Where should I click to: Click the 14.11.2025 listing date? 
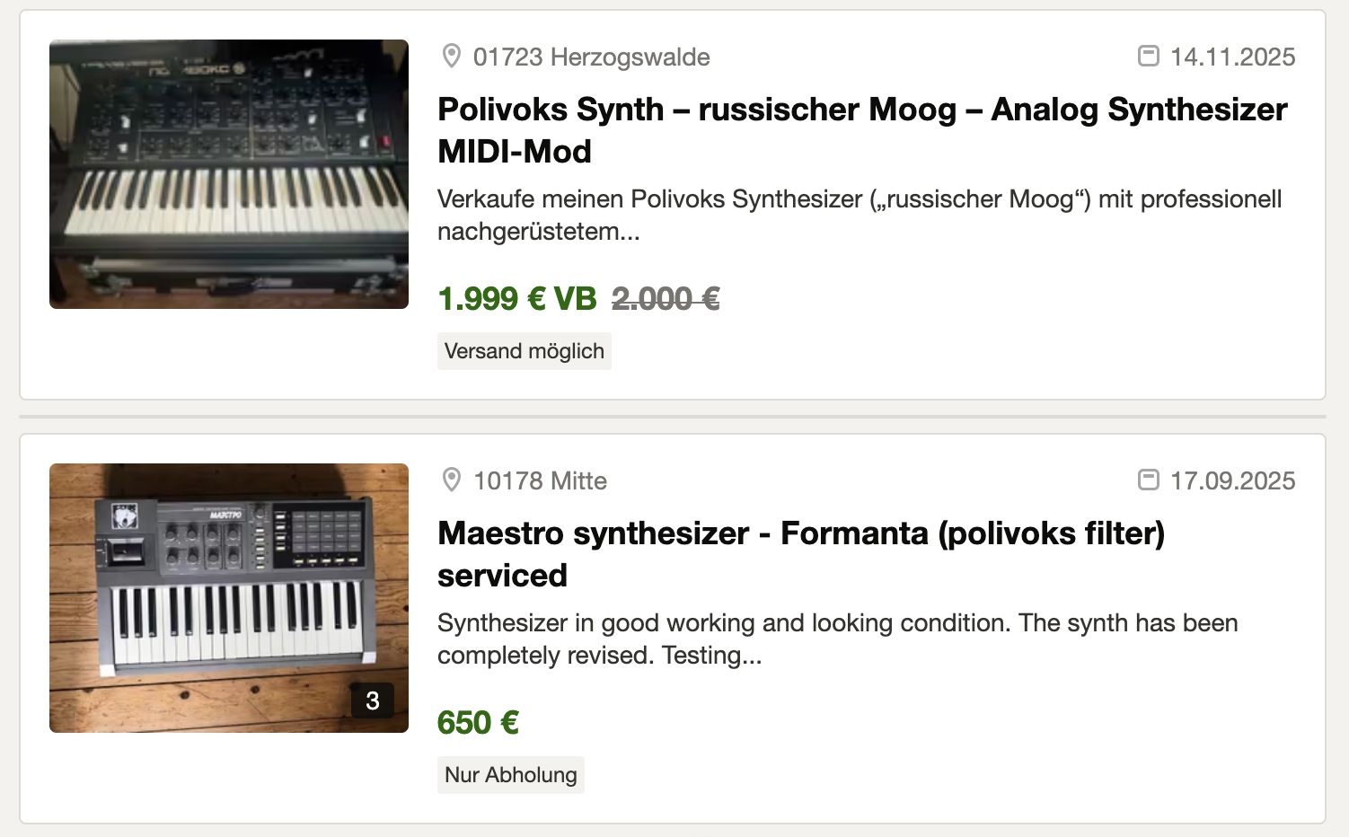coord(1232,57)
